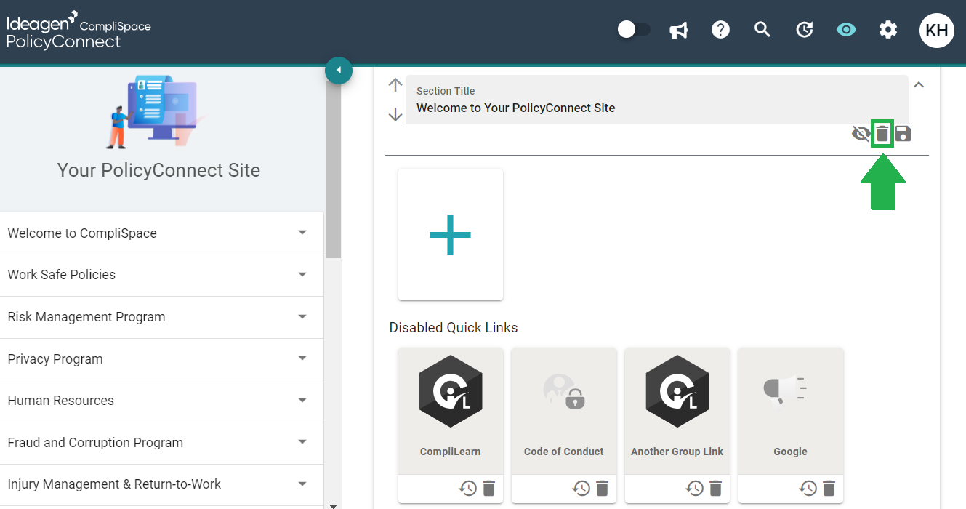Toggle section visibility with crossed-eye icon
Image resolution: width=966 pixels, height=509 pixels.
(x=861, y=134)
